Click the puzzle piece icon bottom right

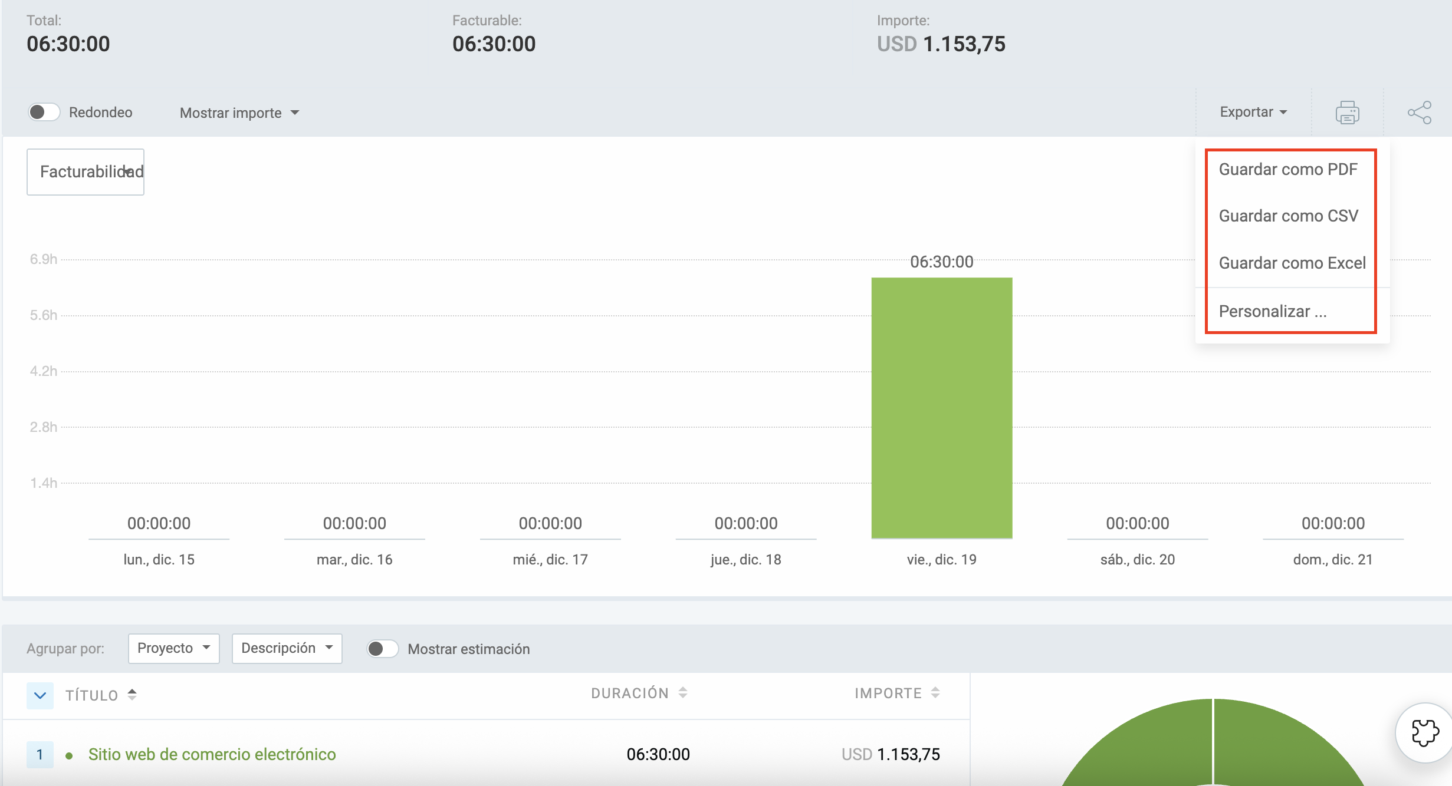(1425, 733)
